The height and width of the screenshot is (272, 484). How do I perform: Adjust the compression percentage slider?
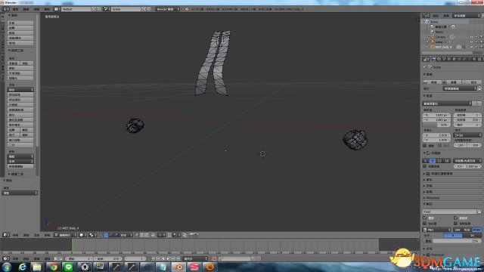click(452, 241)
